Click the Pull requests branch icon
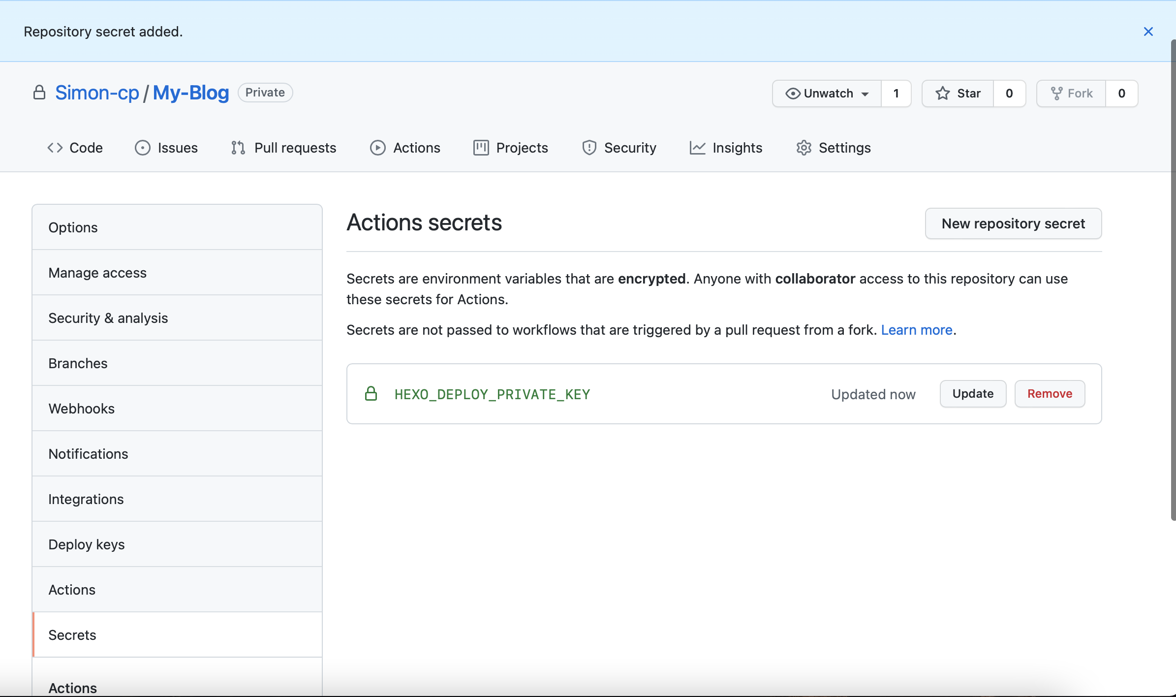1176x697 pixels. coord(238,148)
